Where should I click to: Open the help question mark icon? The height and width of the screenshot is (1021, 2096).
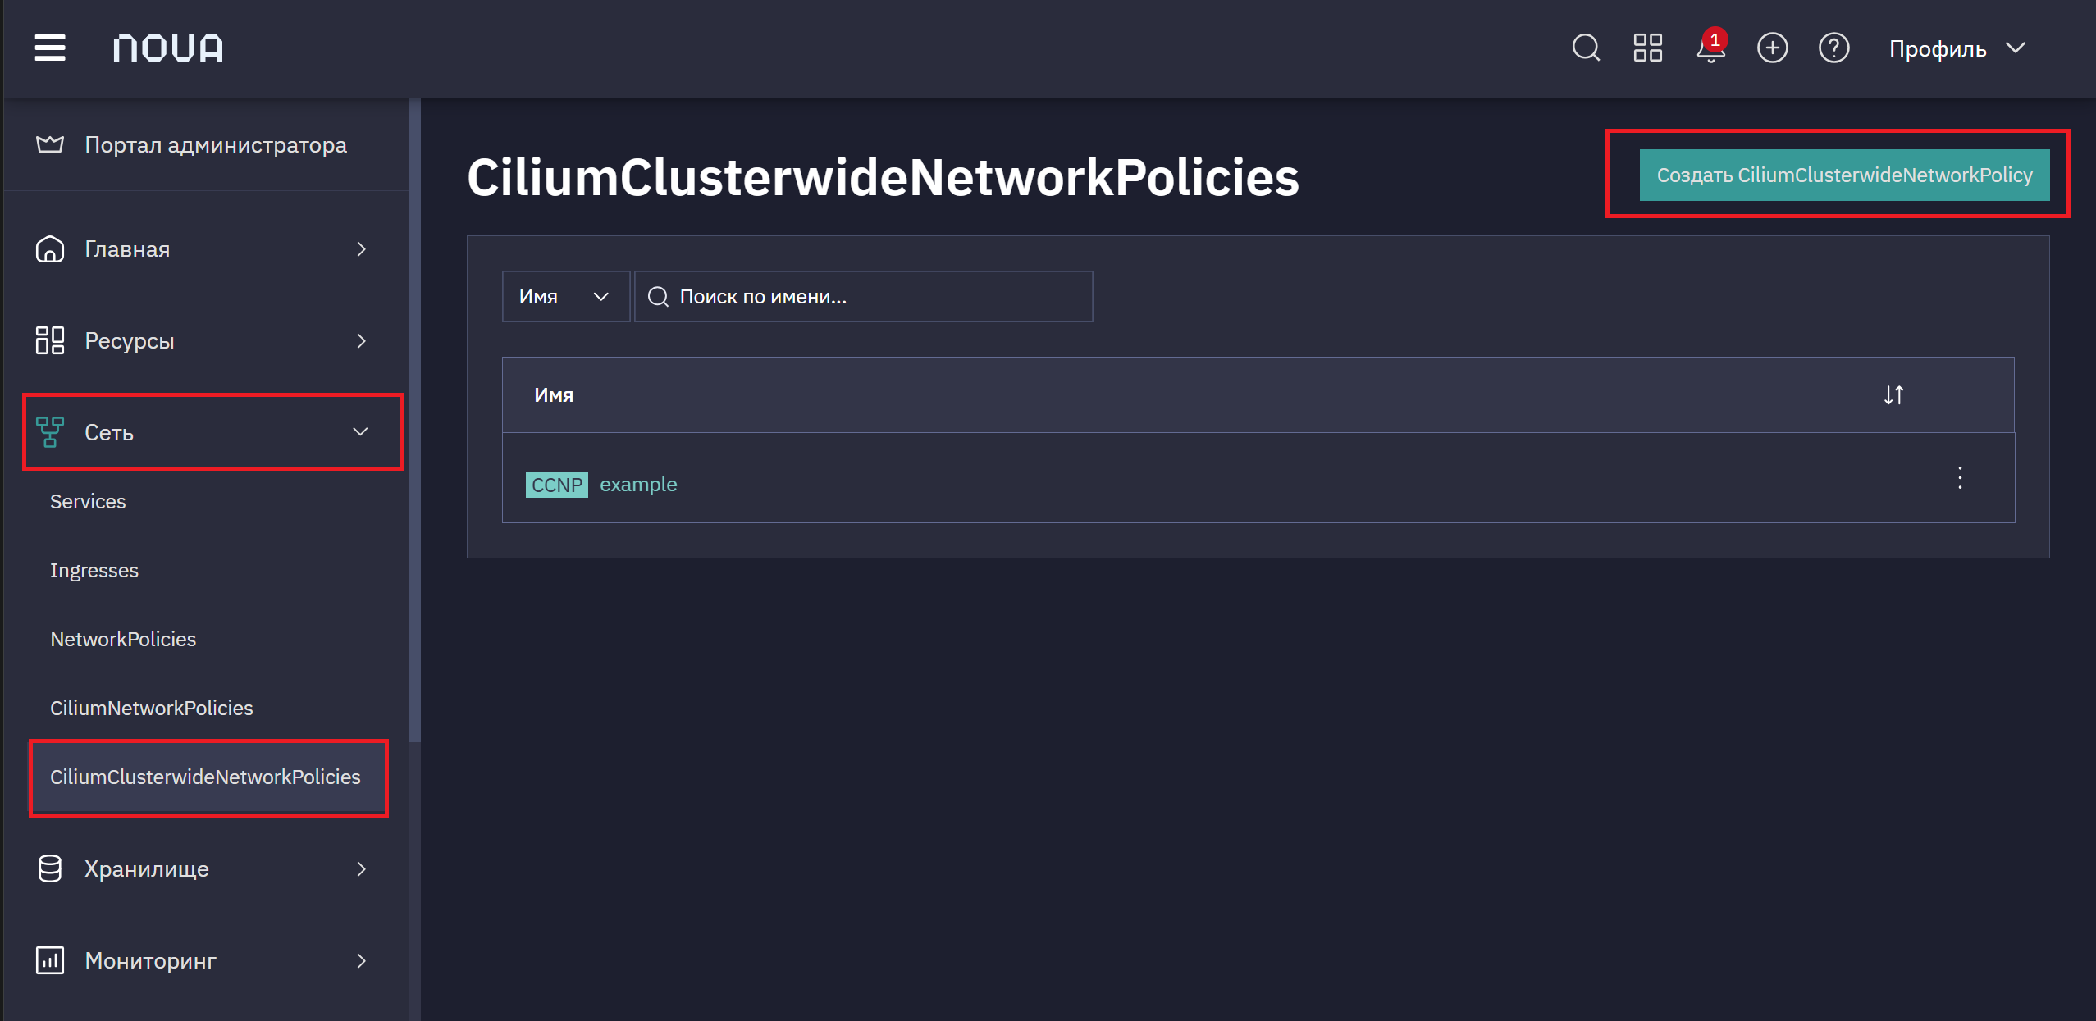coord(1833,48)
